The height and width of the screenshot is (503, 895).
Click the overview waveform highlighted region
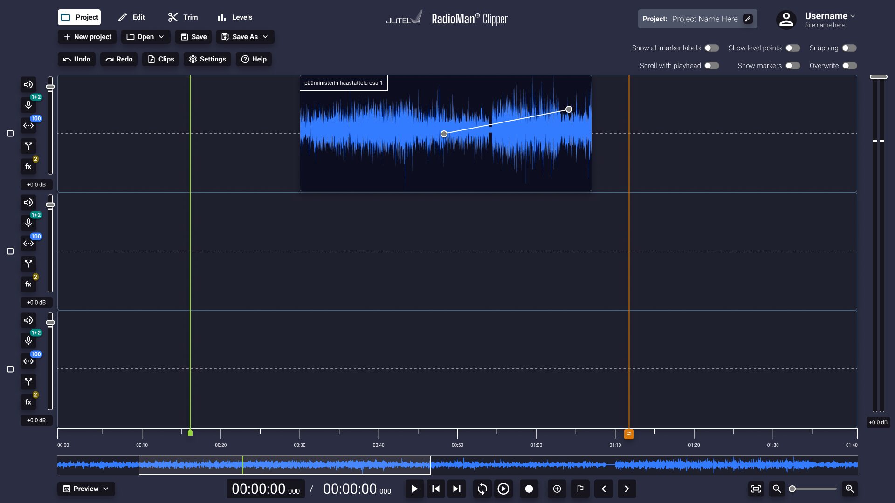pos(284,465)
